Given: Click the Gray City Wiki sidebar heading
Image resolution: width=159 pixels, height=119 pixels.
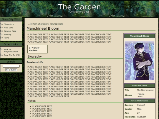Looking at the screenshot, I should (x=11, y=19).
